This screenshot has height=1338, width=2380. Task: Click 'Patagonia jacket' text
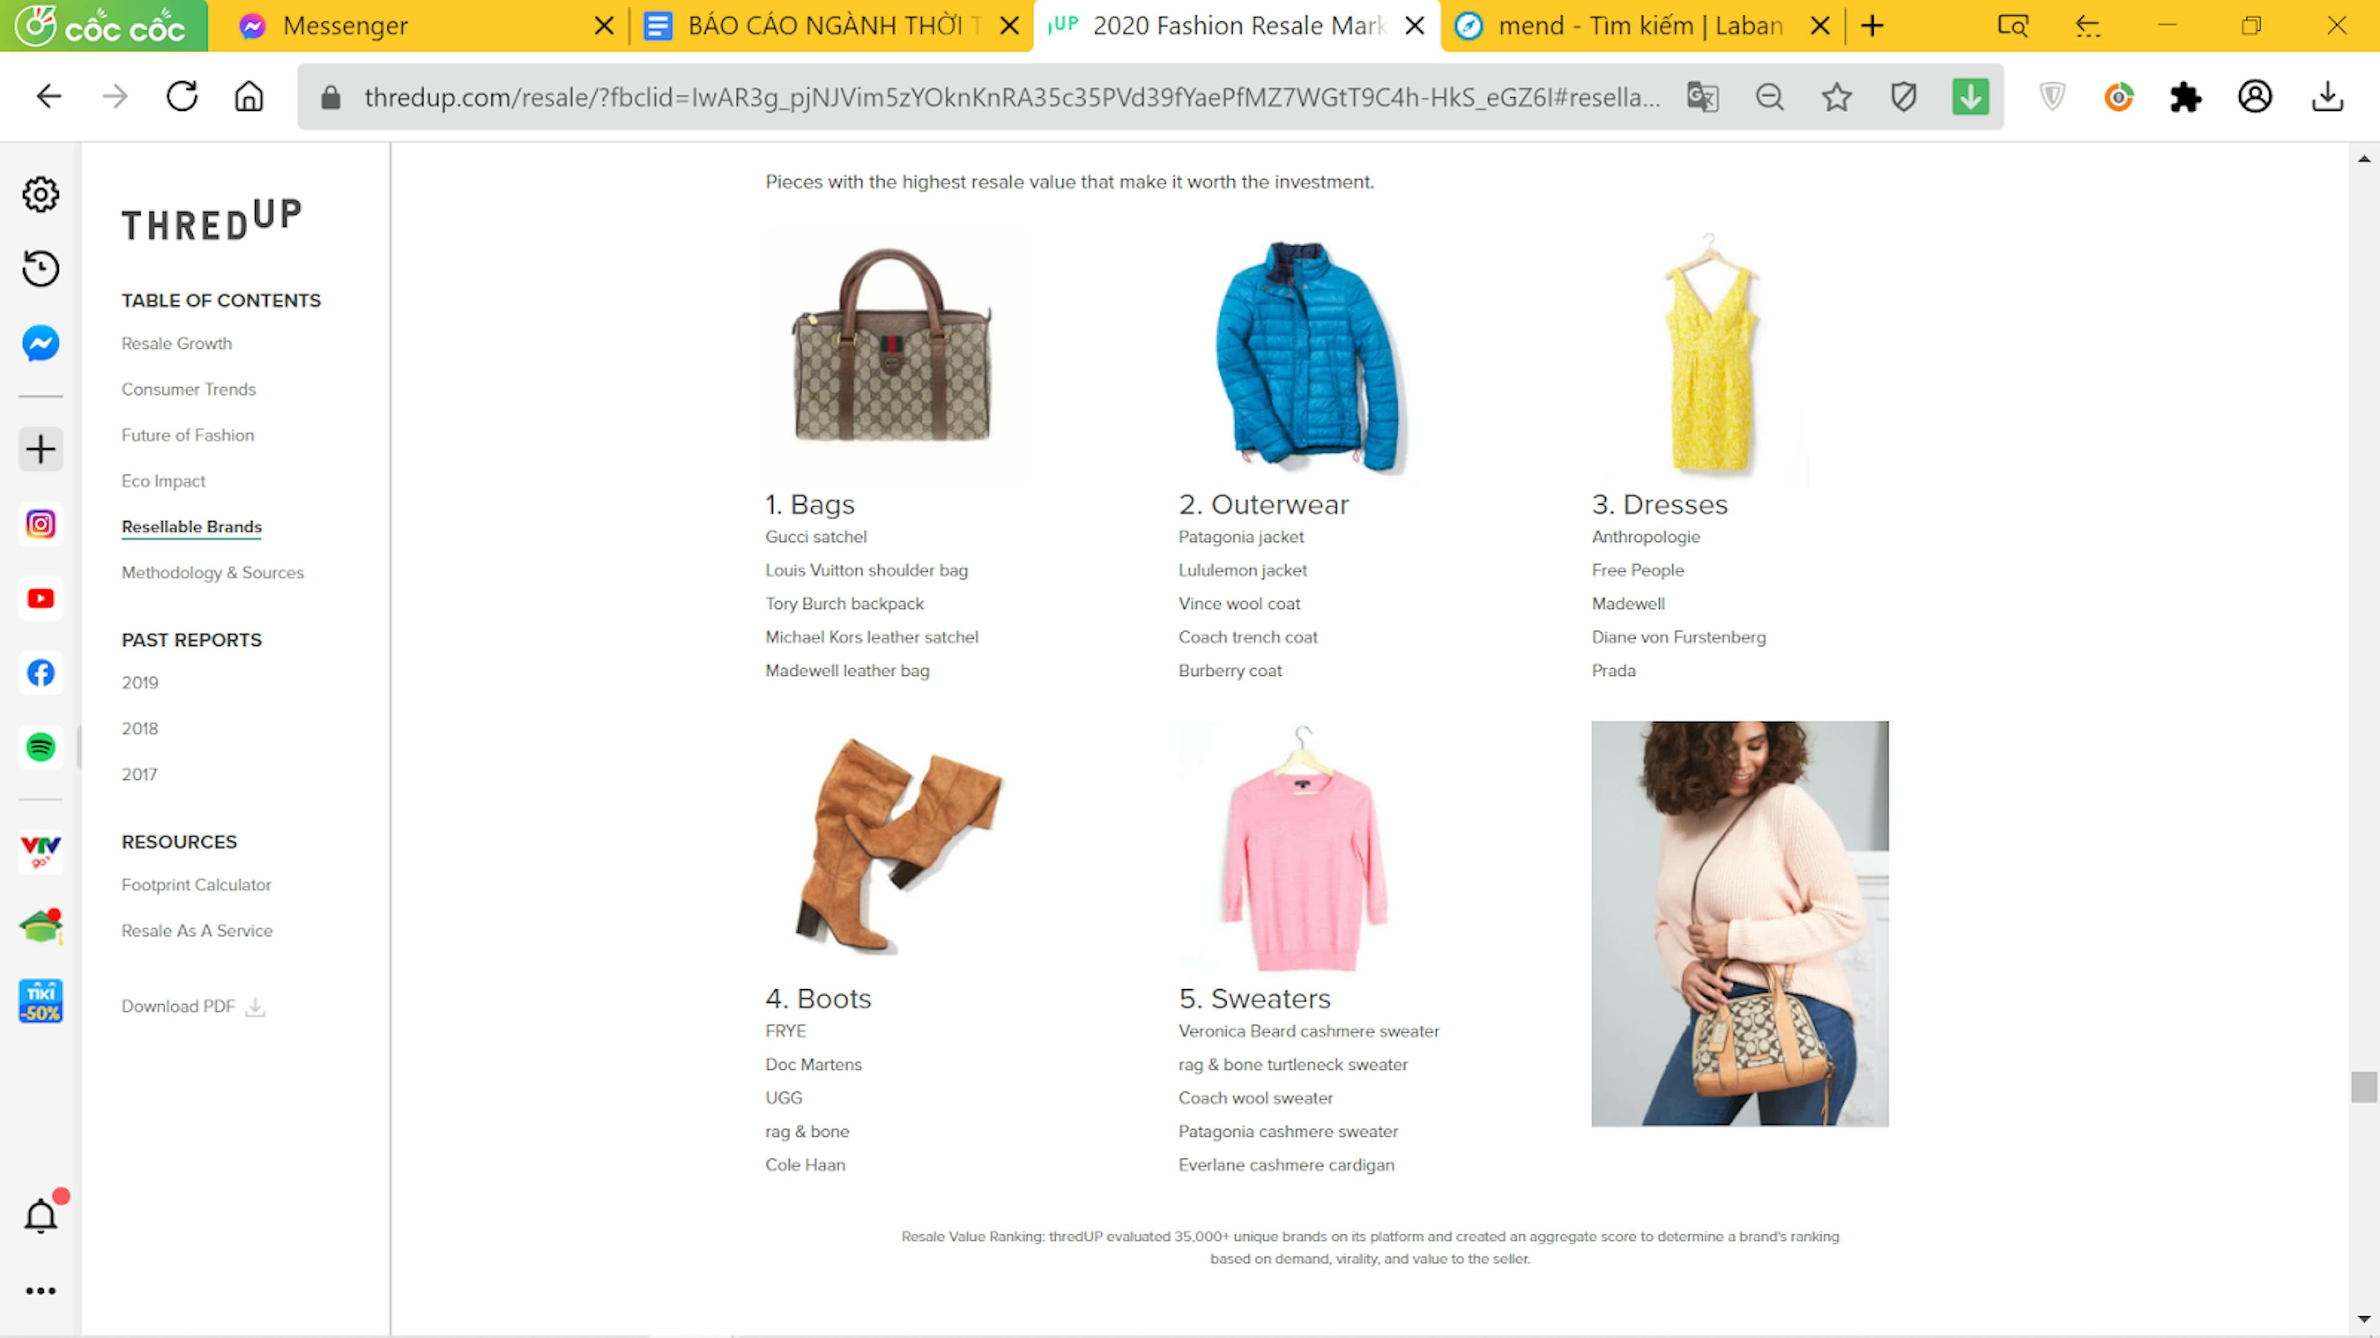click(1241, 538)
